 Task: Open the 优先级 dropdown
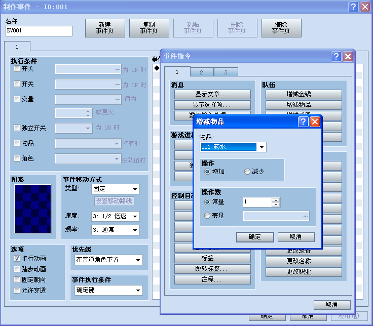[109, 260]
